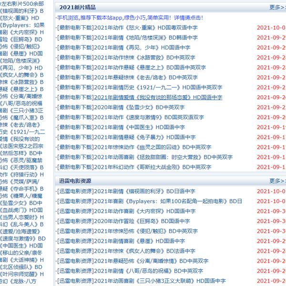The image size is (286, 286).
Task: Open left sidebar 《当男人恋爱时》 entry
Action: click(22, 217)
